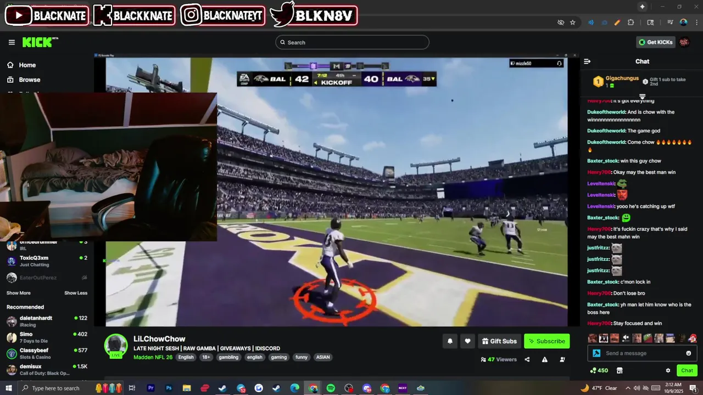
Task: Launch Photoshop from taskbar
Action: pyautogui.click(x=169, y=388)
